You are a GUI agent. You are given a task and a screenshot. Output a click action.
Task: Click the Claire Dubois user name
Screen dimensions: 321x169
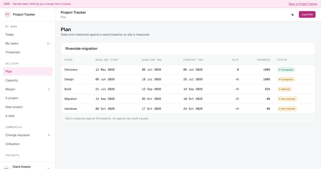21,167
